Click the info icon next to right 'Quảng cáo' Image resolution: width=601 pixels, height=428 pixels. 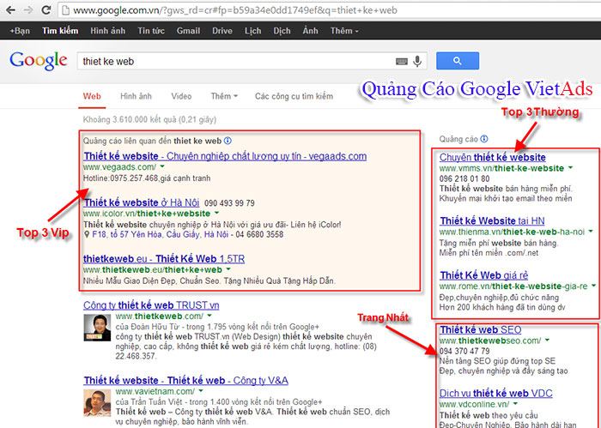[484, 139]
